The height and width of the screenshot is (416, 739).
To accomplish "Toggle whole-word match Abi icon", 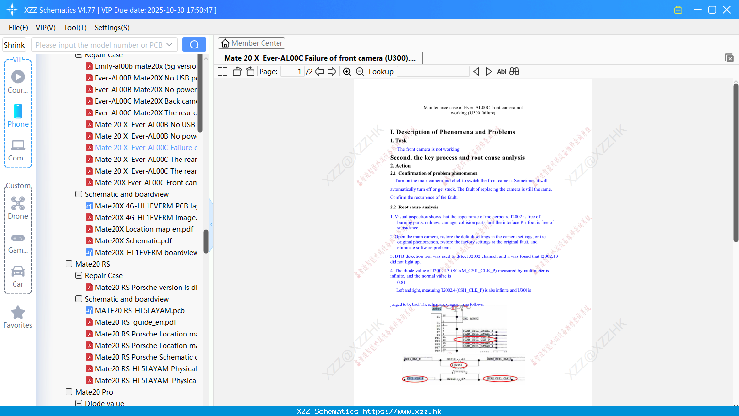I will tap(502, 72).
